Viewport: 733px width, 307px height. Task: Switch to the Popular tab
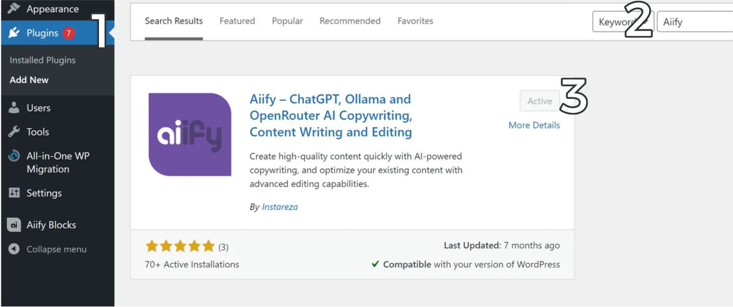tap(287, 21)
